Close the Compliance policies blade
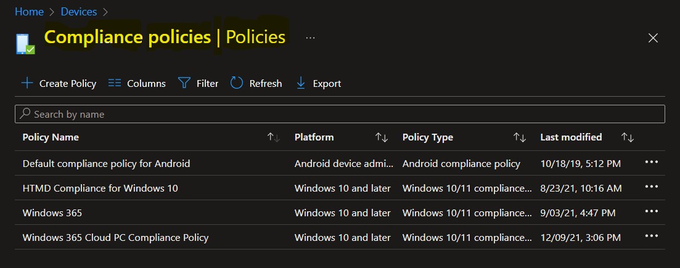This screenshot has width=680, height=268. (x=653, y=38)
